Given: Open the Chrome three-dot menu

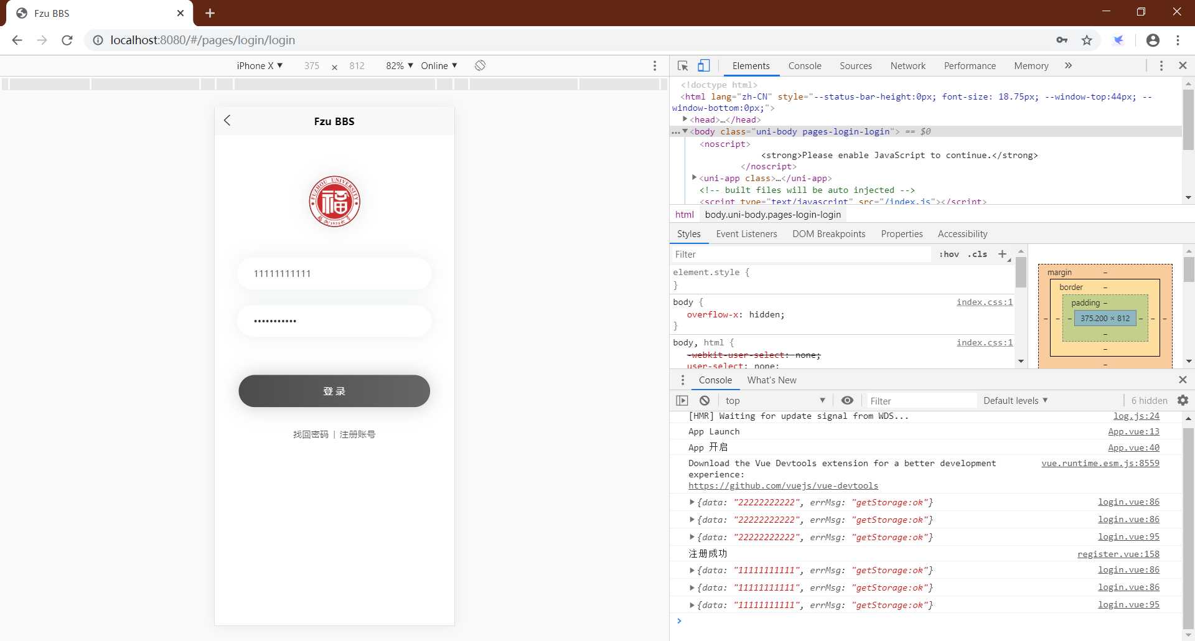Looking at the screenshot, I should (x=1178, y=40).
